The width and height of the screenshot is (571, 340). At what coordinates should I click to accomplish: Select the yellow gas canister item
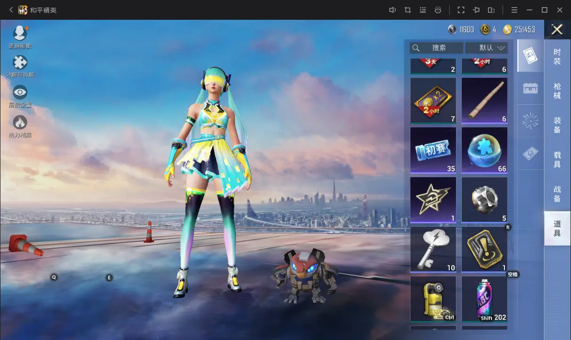point(433,299)
